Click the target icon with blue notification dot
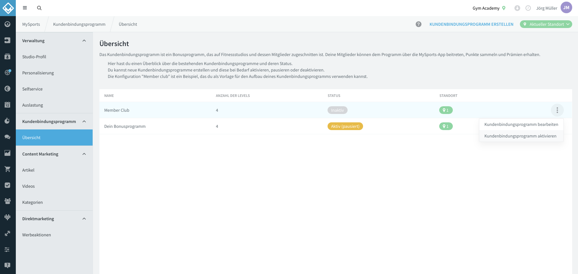The height and width of the screenshot is (274, 578). [7, 72]
